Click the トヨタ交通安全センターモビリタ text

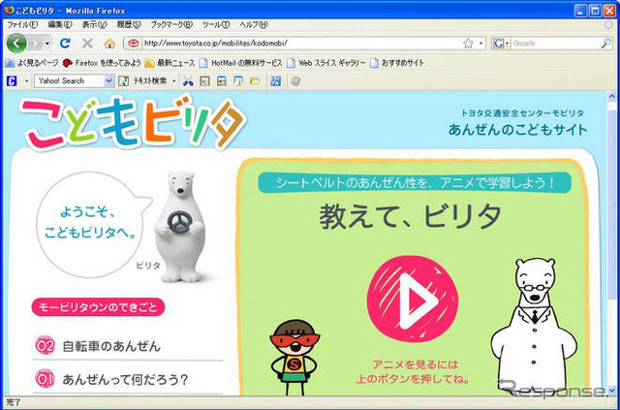(x=522, y=113)
